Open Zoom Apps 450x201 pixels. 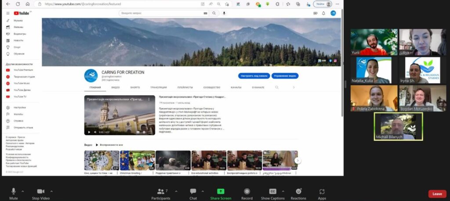(x=322, y=194)
